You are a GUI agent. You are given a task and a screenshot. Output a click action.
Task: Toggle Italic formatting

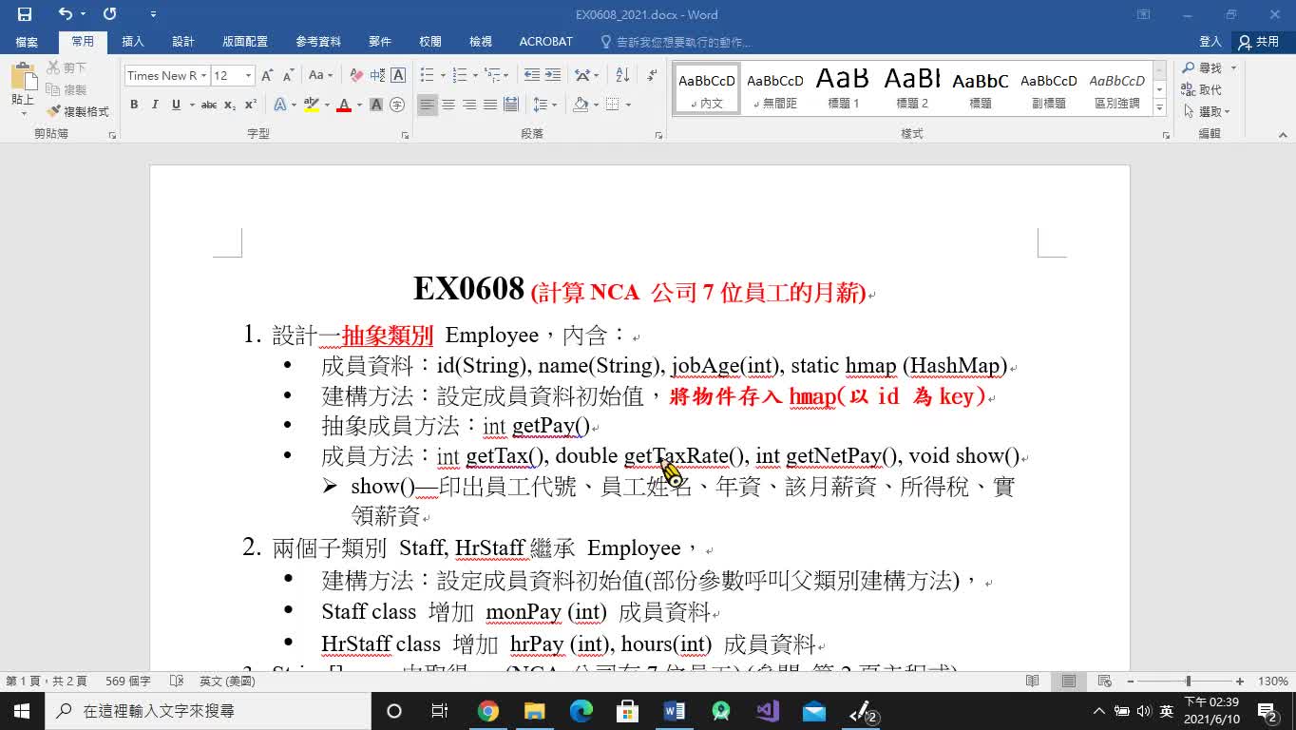(155, 105)
